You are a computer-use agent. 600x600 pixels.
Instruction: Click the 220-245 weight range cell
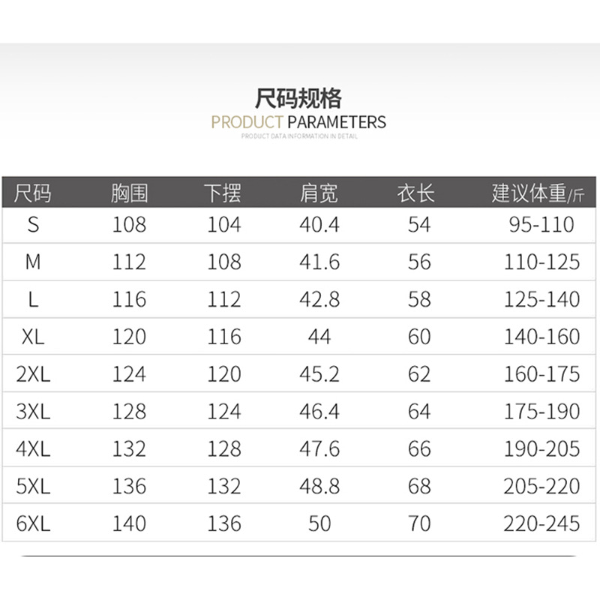click(541, 523)
